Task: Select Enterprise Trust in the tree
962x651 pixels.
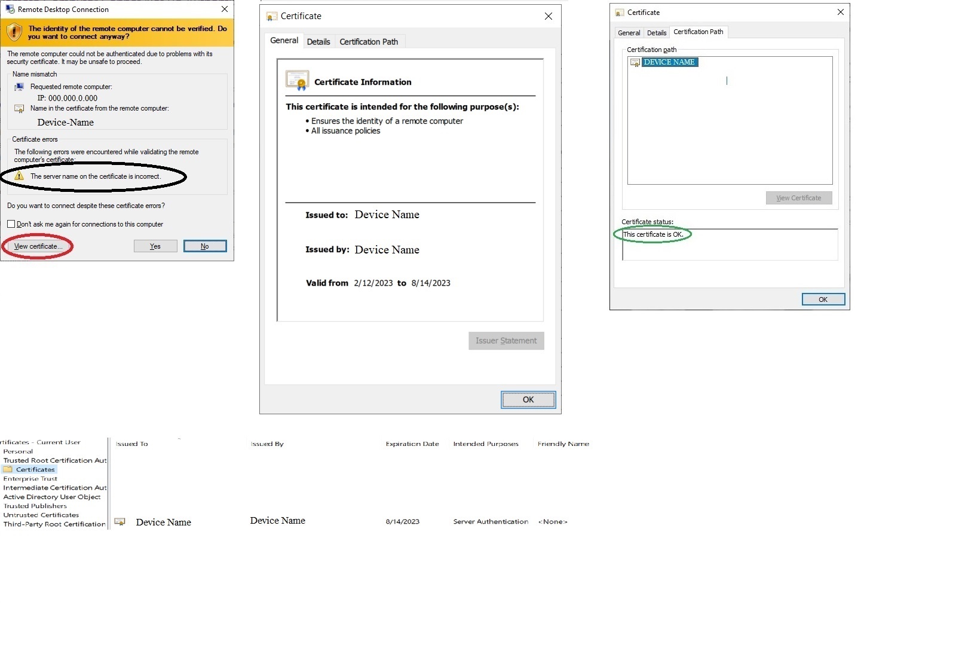Action: (30, 479)
